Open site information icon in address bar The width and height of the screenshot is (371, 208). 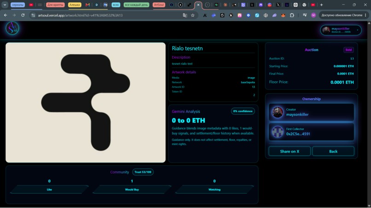pyautogui.click(x=33, y=15)
